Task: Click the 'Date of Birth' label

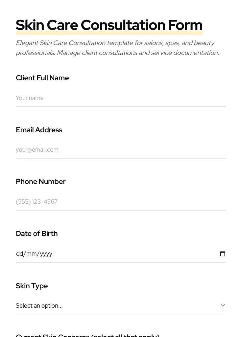Action: (36, 234)
